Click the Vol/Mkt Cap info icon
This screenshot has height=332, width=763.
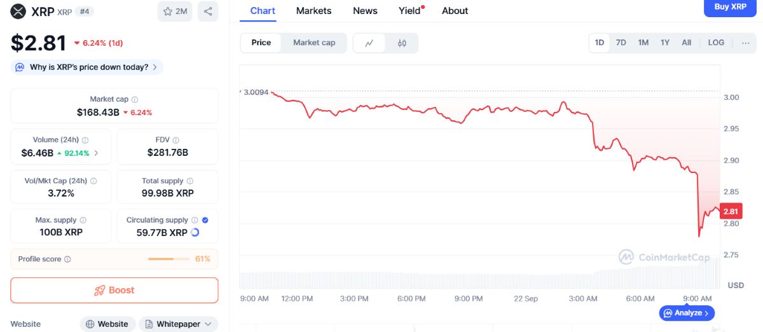pos(93,181)
